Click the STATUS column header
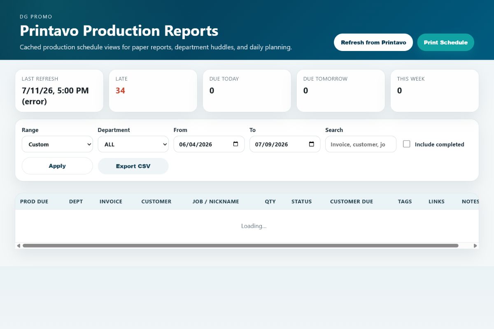The image size is (494, 329). 302,202
